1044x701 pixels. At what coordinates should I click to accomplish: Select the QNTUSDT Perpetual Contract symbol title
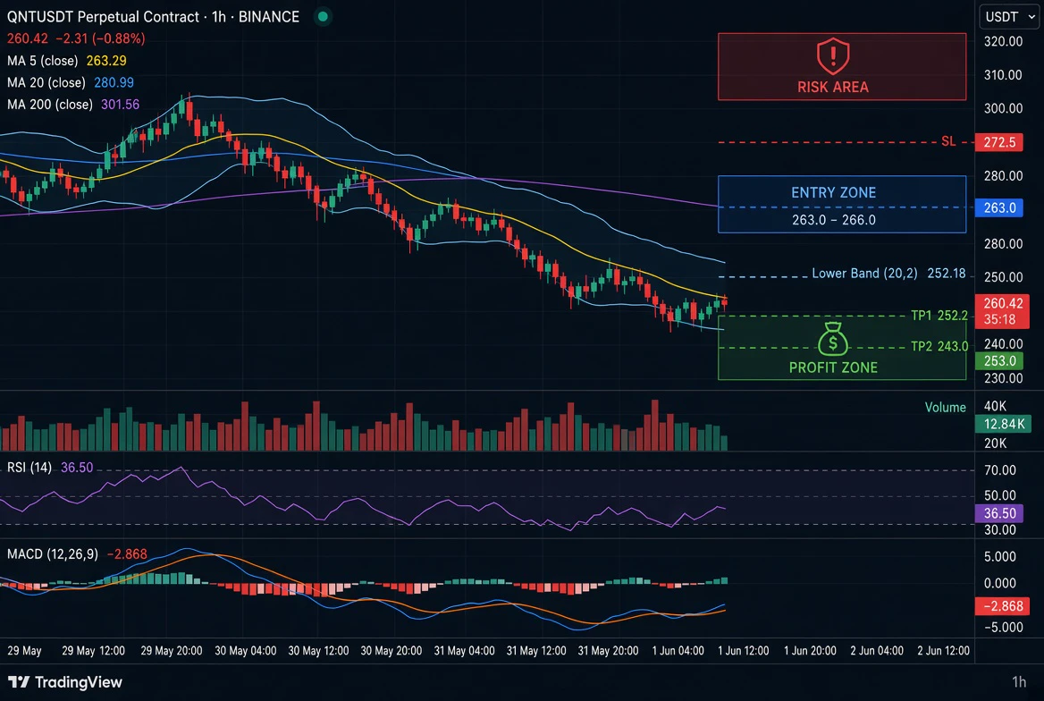click(x=103, y=17)
